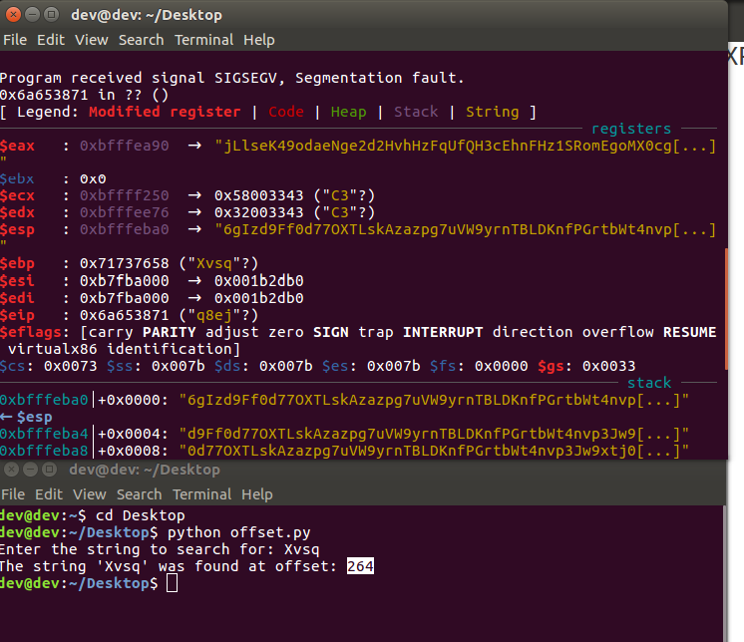
Task: Click the top terminal scrollbar thumb
Action: pos(726,309)
